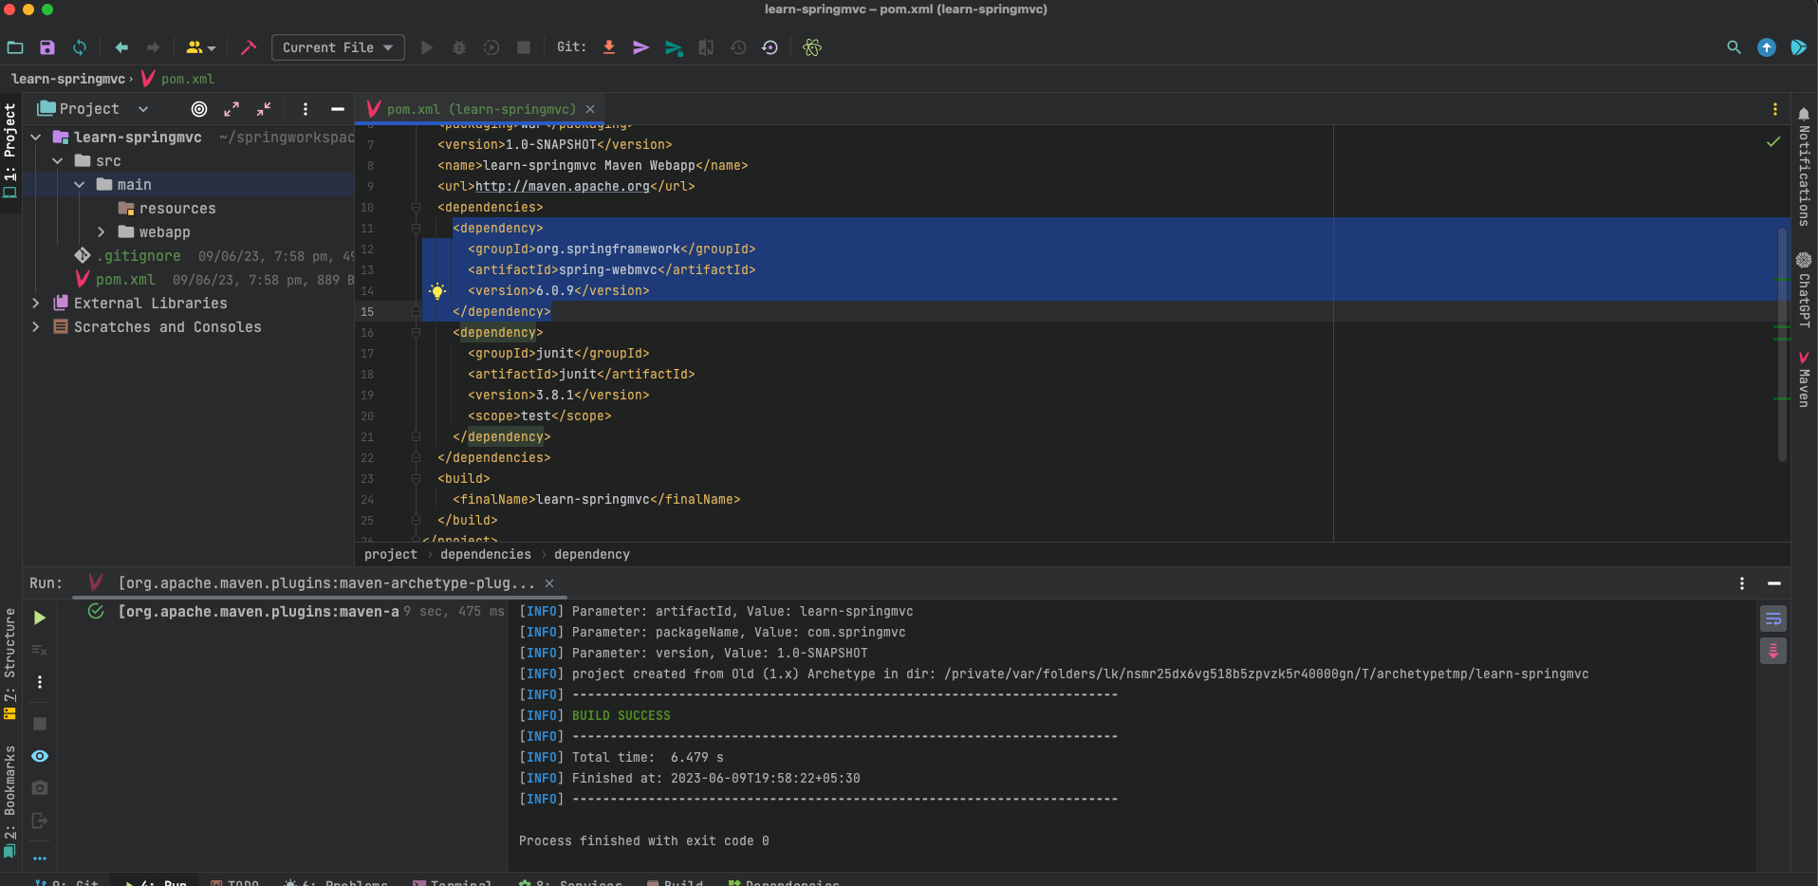Close the pom.xml editor tab
The width and height of the screenshot is (1818, 886).
[x=590, y=109]
